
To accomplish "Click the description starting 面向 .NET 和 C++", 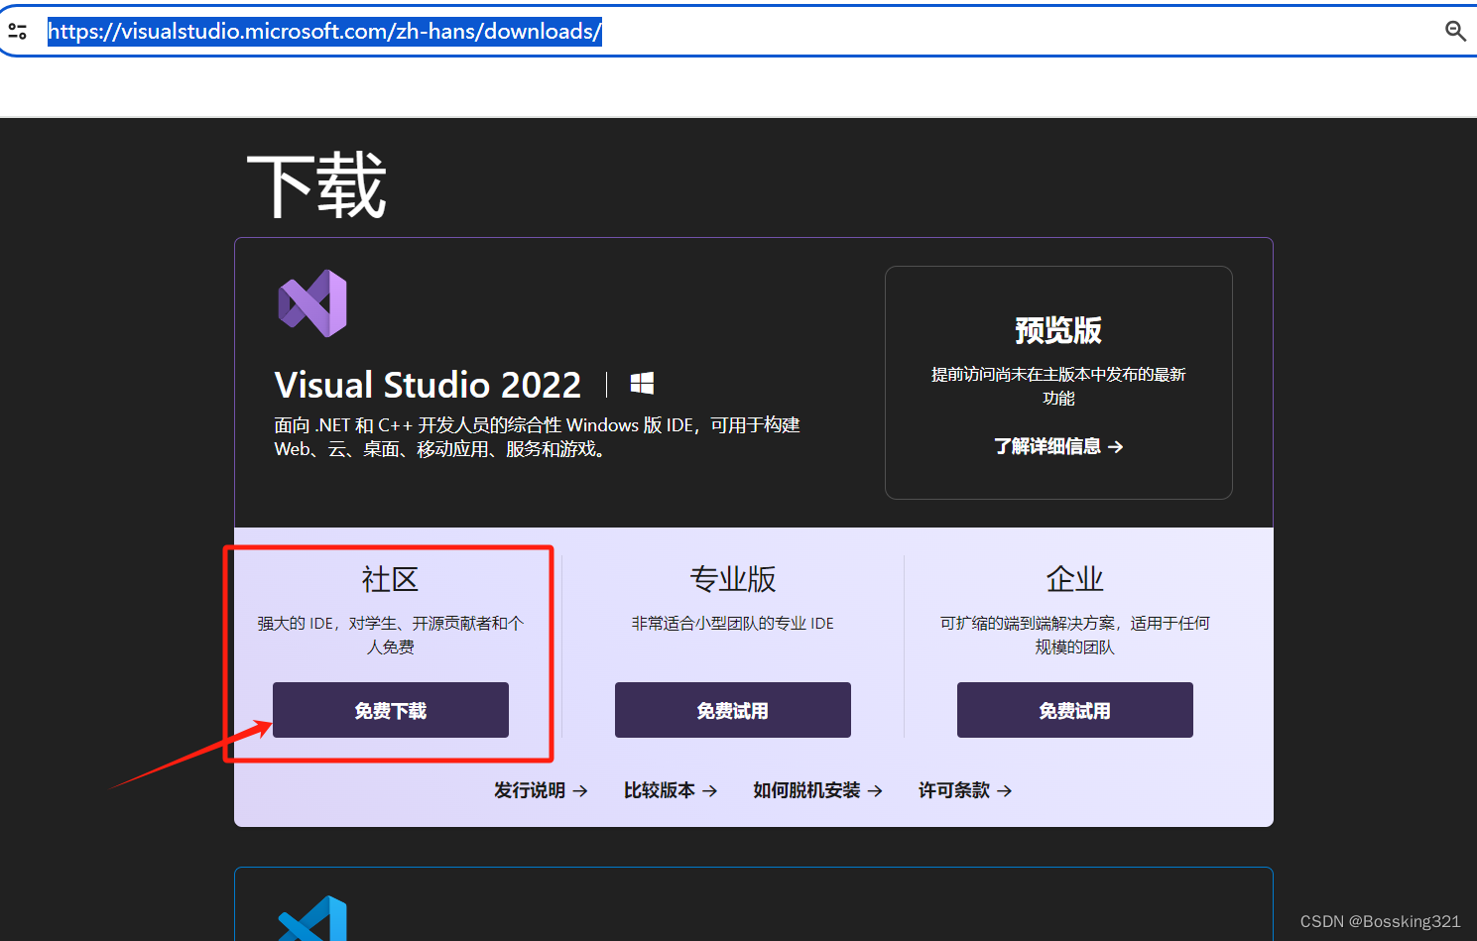I will [537, 436].
